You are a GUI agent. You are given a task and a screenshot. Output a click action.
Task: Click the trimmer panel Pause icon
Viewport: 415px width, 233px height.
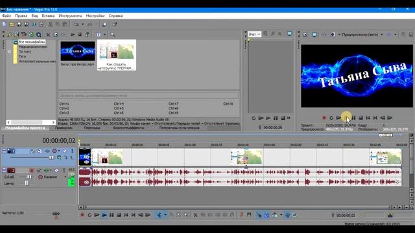[276, 118]
